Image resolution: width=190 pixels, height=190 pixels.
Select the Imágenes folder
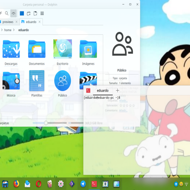click(x=88, y=49)
